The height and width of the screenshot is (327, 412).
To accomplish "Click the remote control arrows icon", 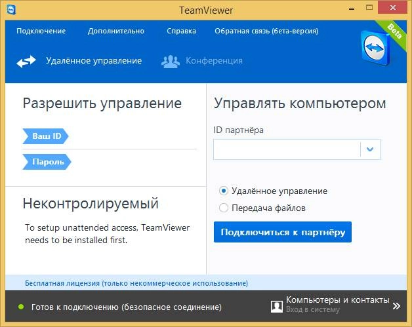I will click(26, 61).
